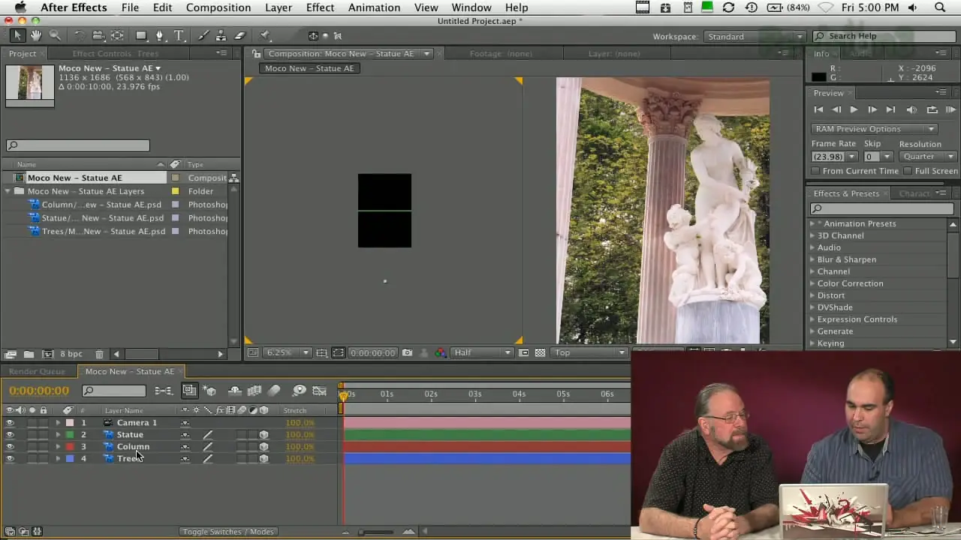
Task: Toggle Draft 3D in timeline
Action: (209, 391)
